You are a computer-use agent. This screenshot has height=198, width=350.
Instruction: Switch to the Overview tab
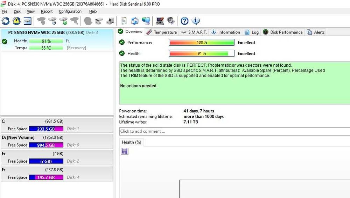(131, 32)
